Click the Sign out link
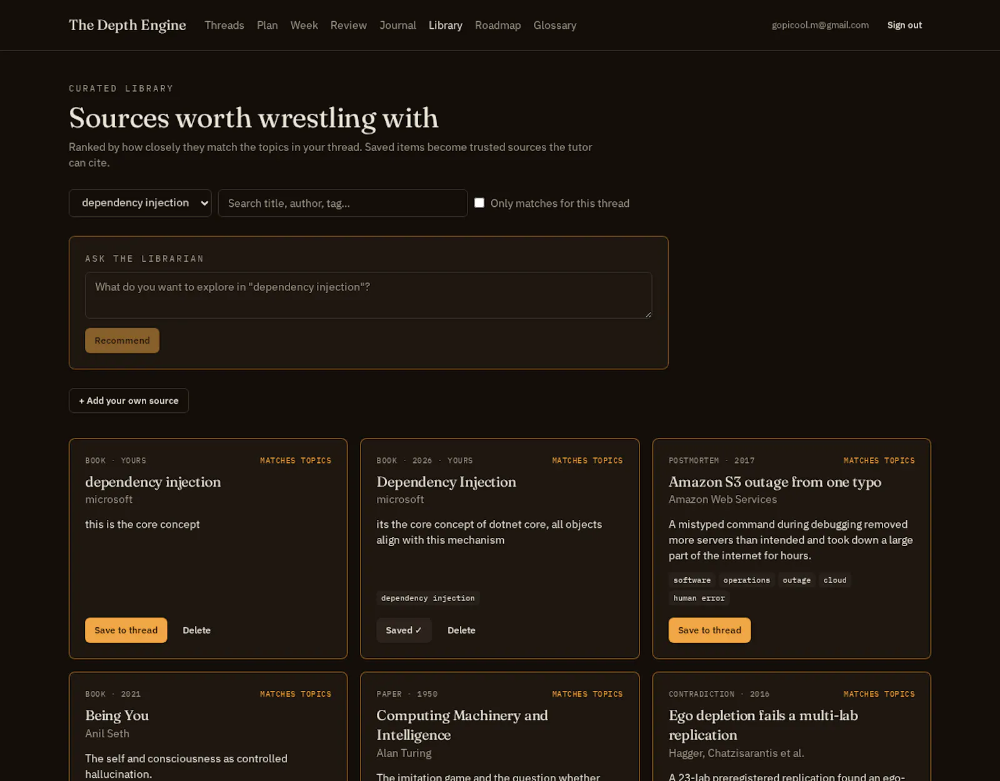1000x781 pixels. coord(904,25)
